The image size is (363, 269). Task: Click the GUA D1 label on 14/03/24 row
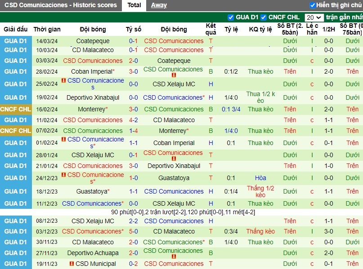point(16,41)
